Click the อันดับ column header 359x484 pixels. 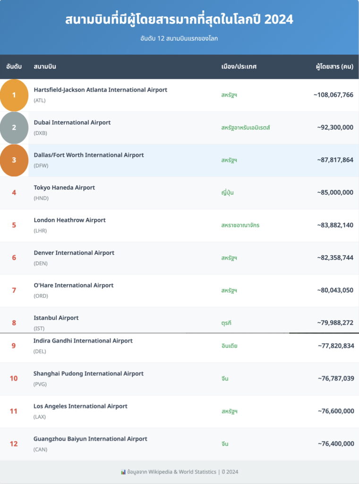[x=14, y=67]
